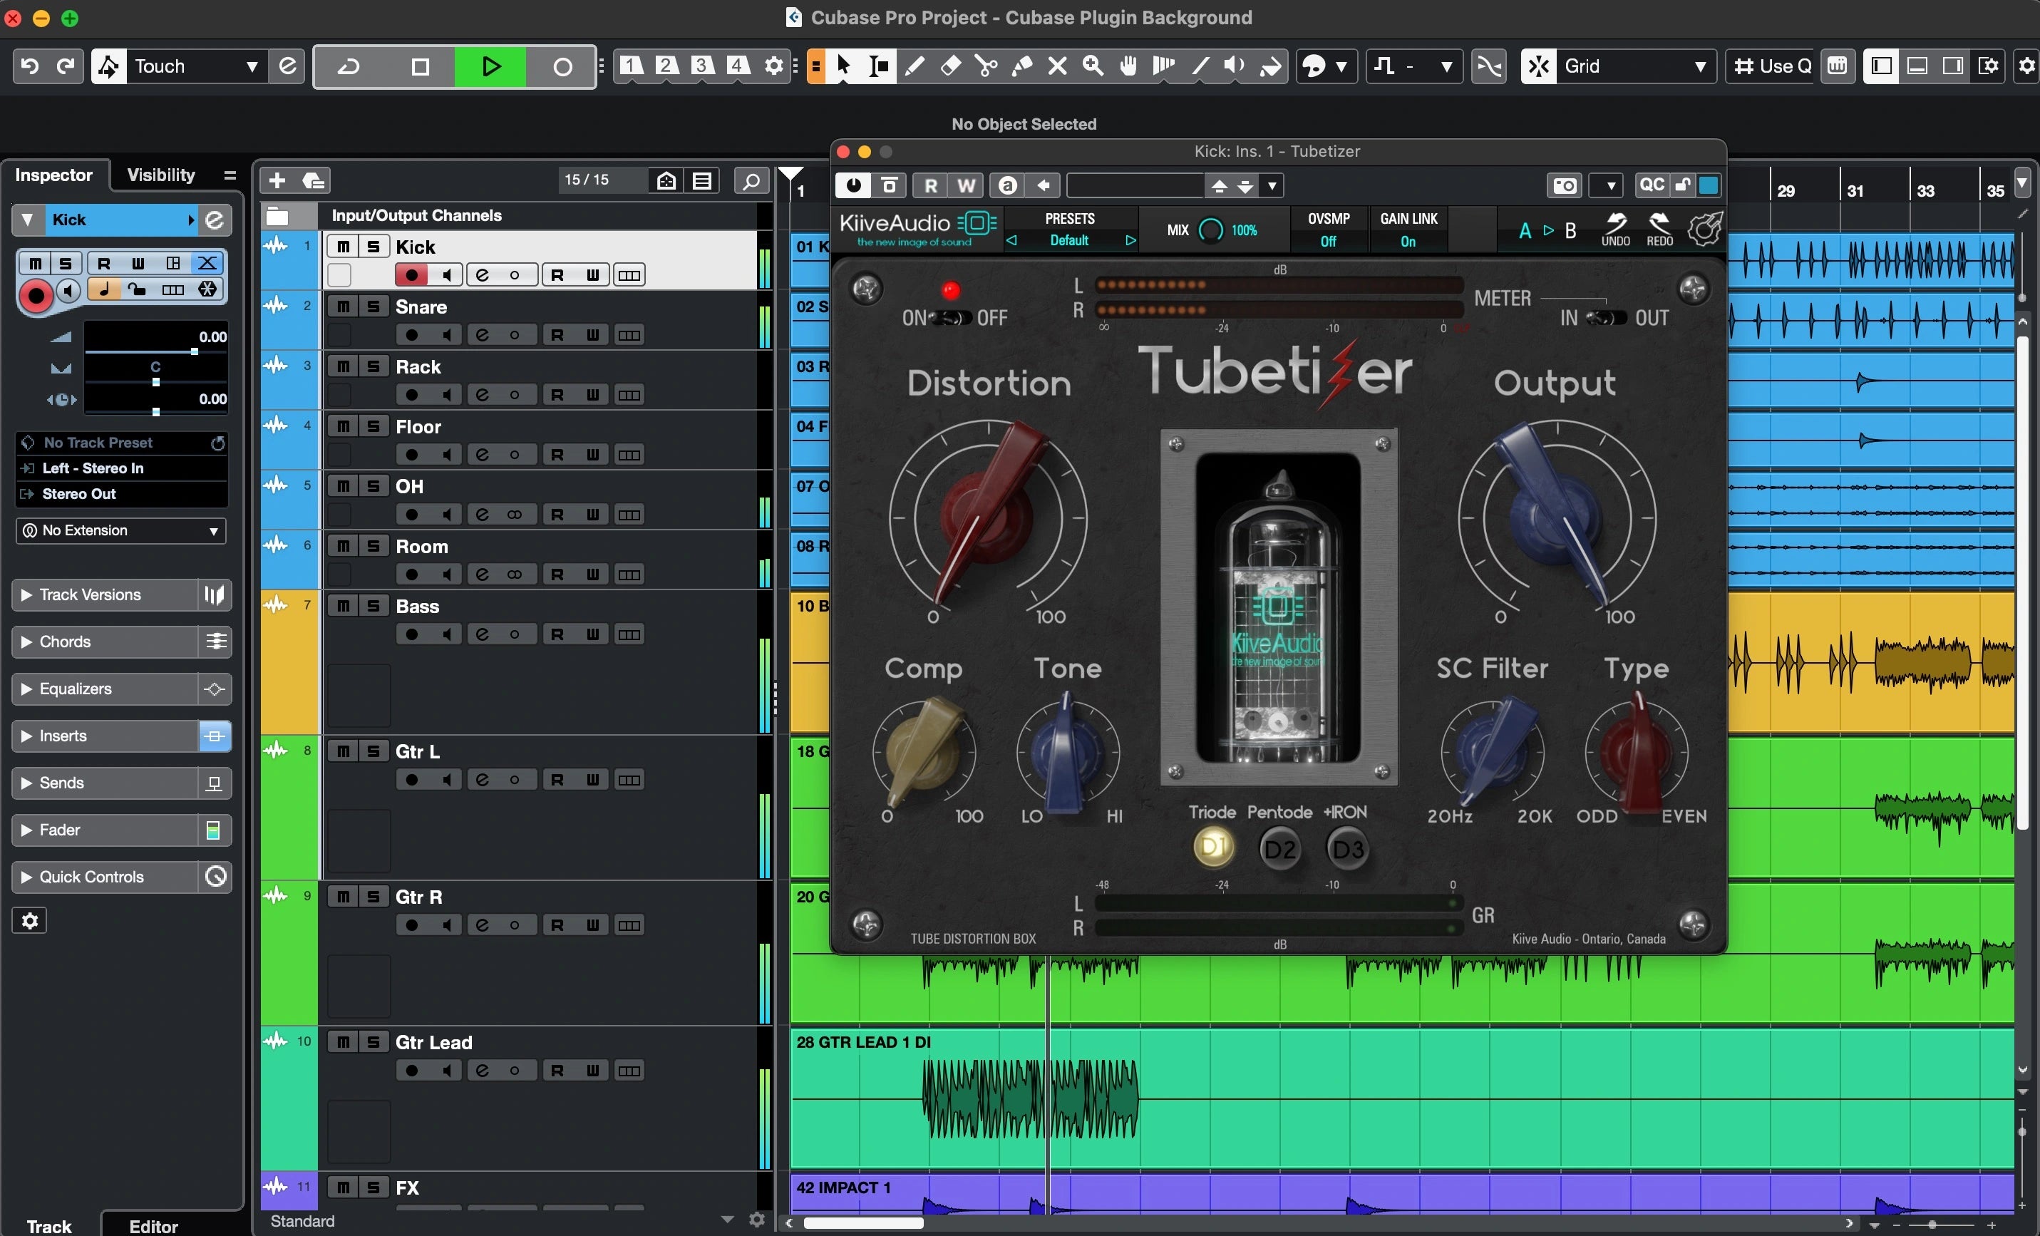The height and width of the screenshot is (1236, 2040).
Task: Start playback with the Play button
Action: 490,66
